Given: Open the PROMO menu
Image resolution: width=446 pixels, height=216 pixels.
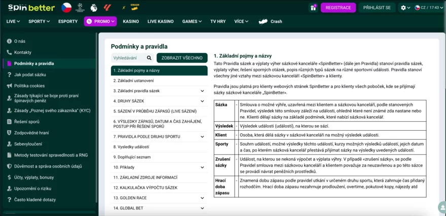Looking at the screenshot, I should [100, 22].
